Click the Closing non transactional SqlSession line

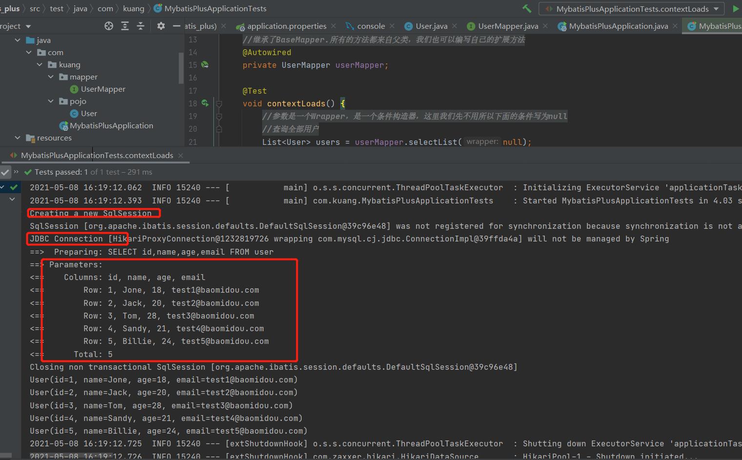pyautogui.click(x=273, y=367)
